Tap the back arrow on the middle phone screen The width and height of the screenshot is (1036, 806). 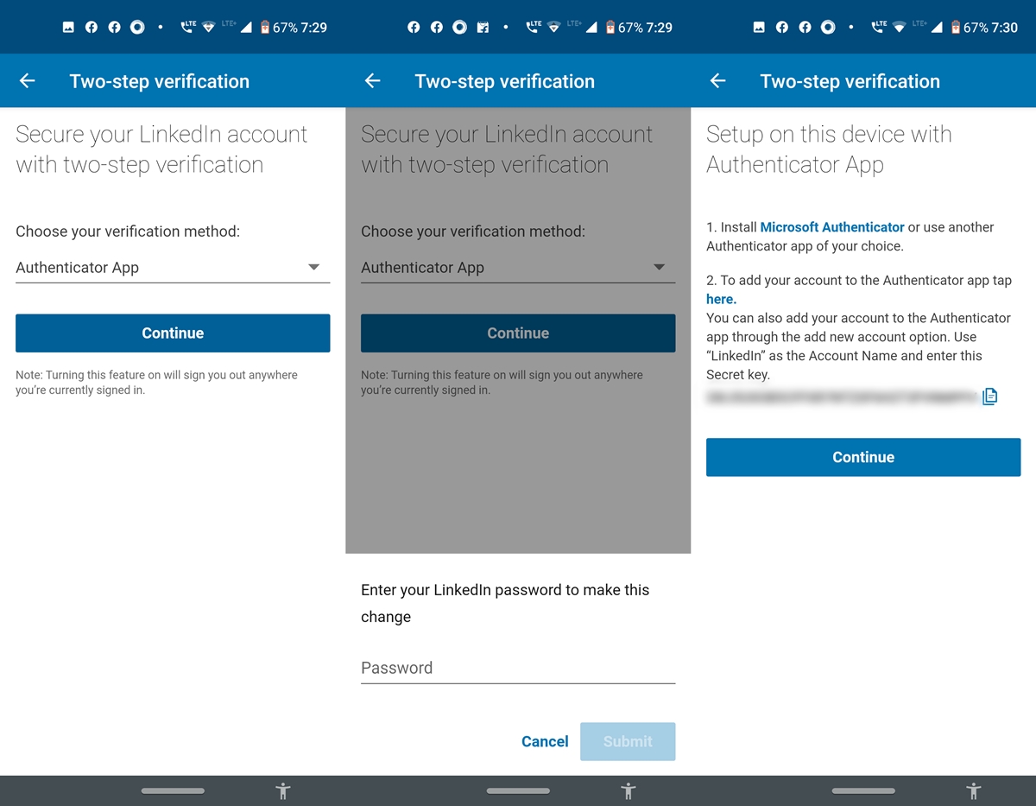tap(373, 81)
